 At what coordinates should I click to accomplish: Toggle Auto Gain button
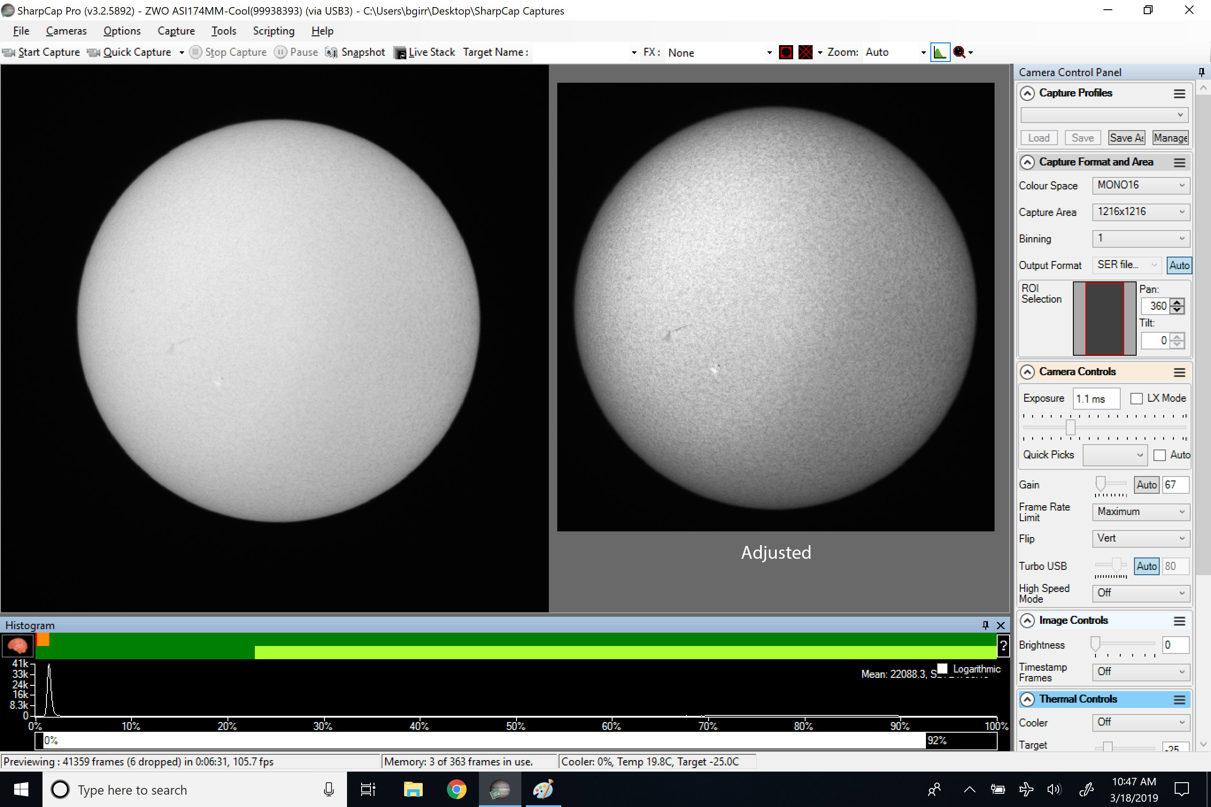click(1146, 484)
